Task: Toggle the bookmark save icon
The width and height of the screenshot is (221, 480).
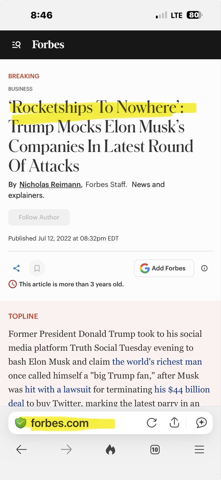Action: click(x=37, y=268)
